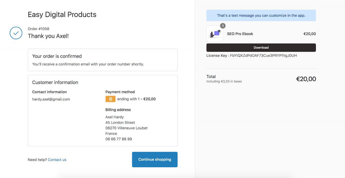
Task: Click the Including €3,33 in taxes note
Action: coord(224,81)
